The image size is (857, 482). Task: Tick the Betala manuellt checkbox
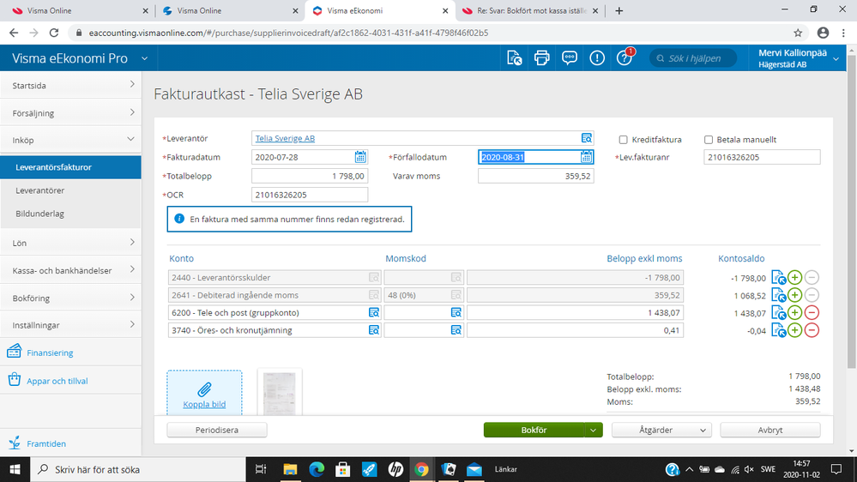pyautogui.click(x=709, y=140)
